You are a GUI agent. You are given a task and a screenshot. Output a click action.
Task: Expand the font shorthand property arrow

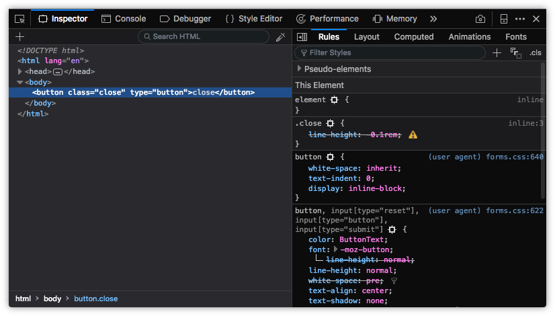pyautogui.click(x=335, y=249)
